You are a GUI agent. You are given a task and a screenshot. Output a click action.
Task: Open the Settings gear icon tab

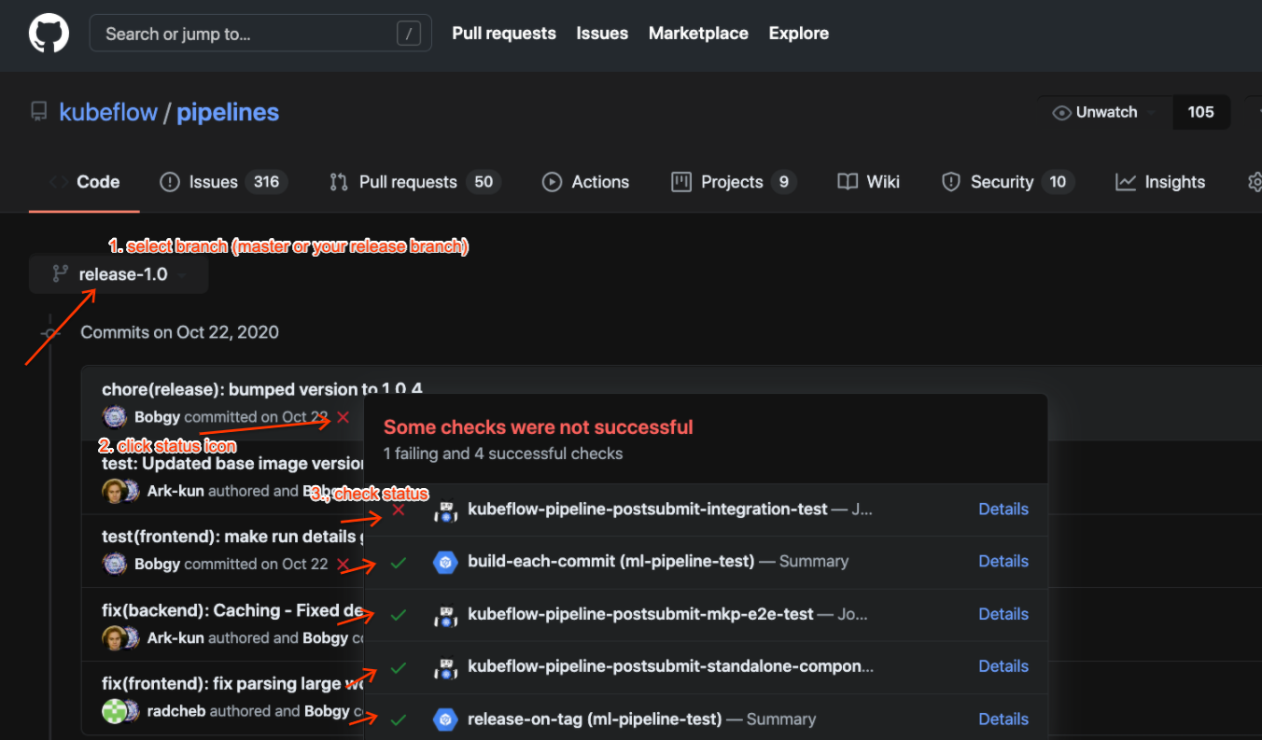(1255, 182)
